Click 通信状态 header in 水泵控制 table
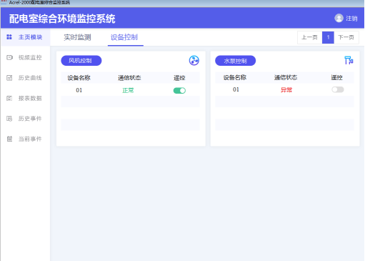 (286, 77)
